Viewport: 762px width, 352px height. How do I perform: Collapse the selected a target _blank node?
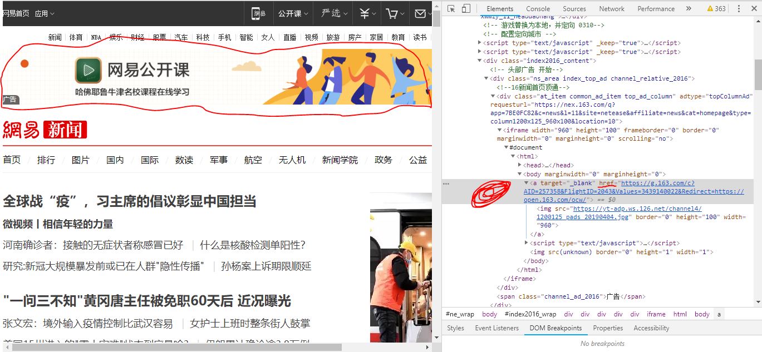click(x=527, y=183)
